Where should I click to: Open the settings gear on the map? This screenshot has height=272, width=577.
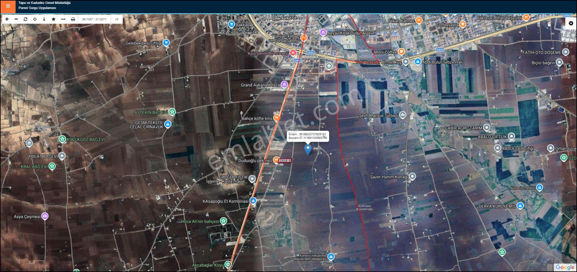click(571, 23)
